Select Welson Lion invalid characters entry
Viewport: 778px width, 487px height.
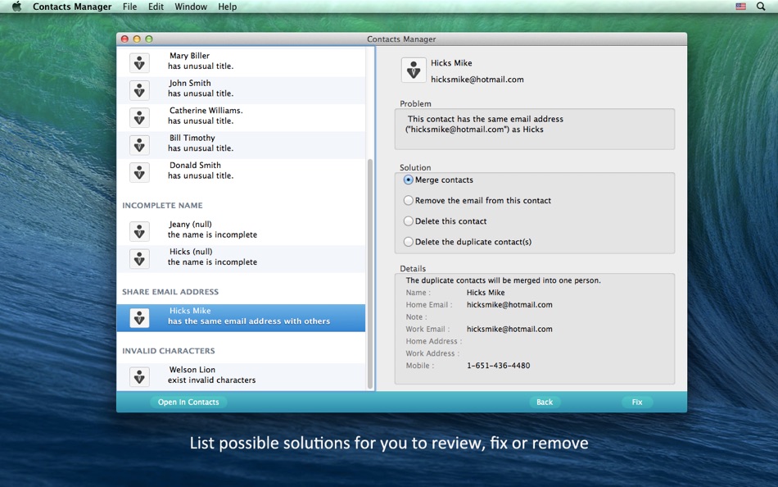(x=241, y=376)
